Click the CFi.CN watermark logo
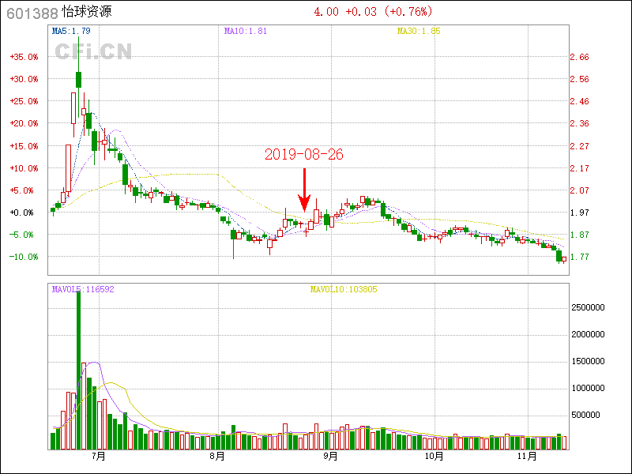Screen dimensions: 632x474 (x=93, y=51)
